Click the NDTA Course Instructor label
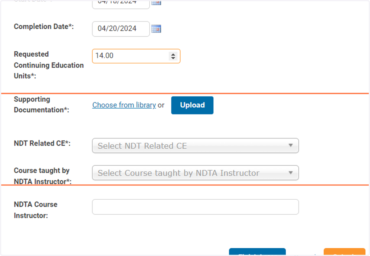 pos(36,210)
